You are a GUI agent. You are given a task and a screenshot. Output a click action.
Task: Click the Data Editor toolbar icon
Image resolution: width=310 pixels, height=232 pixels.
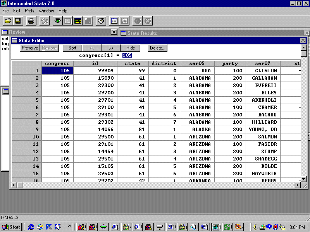click(x=114, y=21)
